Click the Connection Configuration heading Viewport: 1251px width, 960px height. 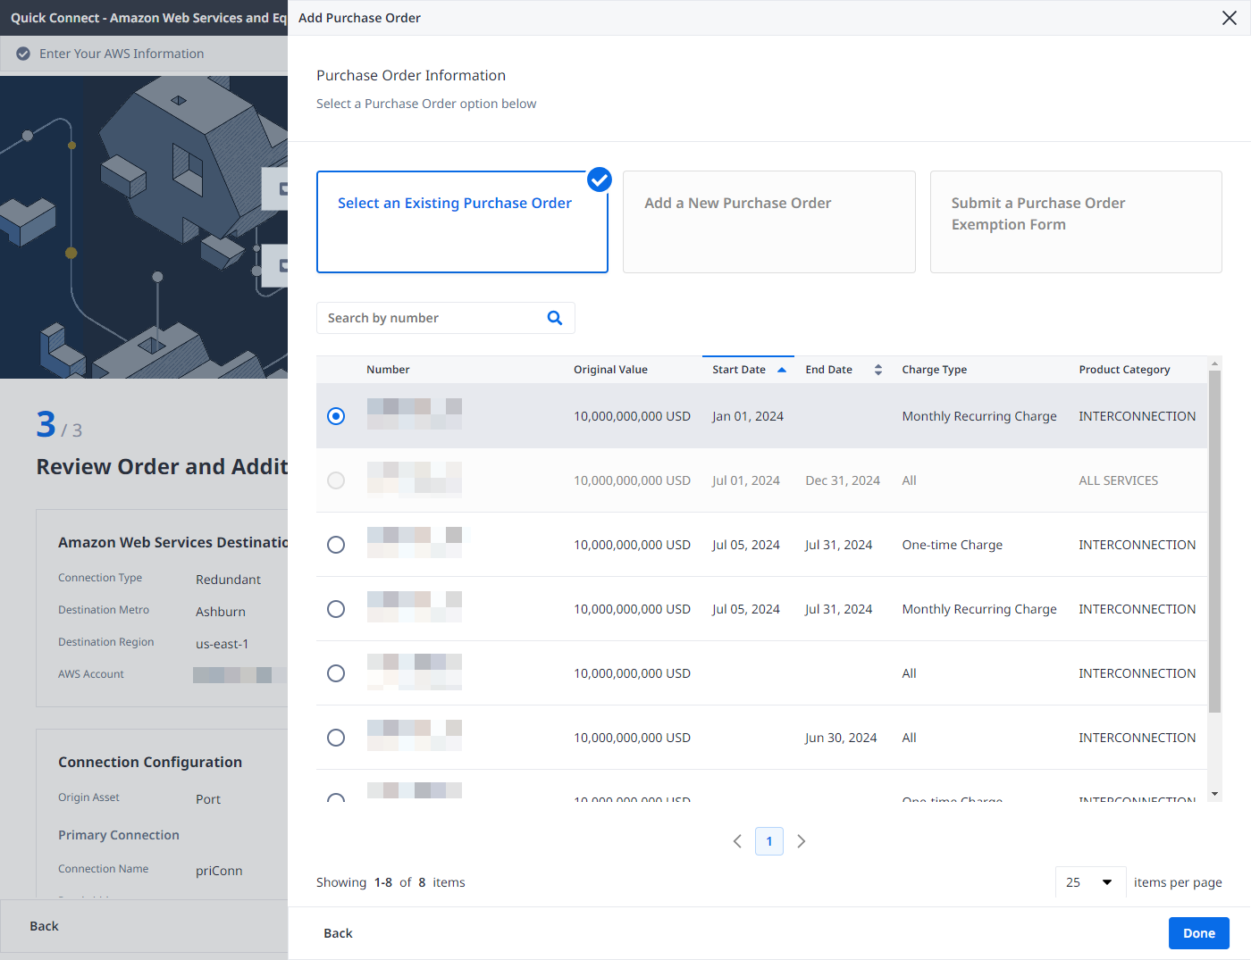tap(150, 762)
